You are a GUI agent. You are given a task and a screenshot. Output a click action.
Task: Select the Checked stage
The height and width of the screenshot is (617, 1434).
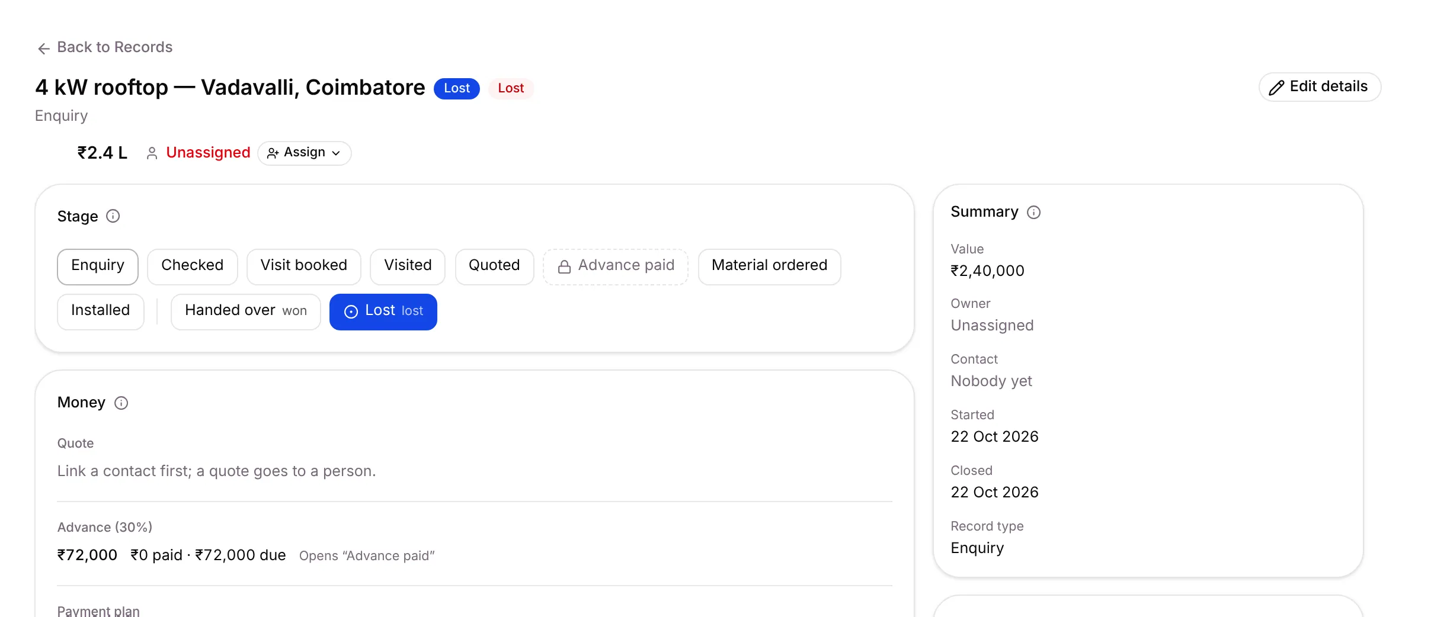[192, 266]
